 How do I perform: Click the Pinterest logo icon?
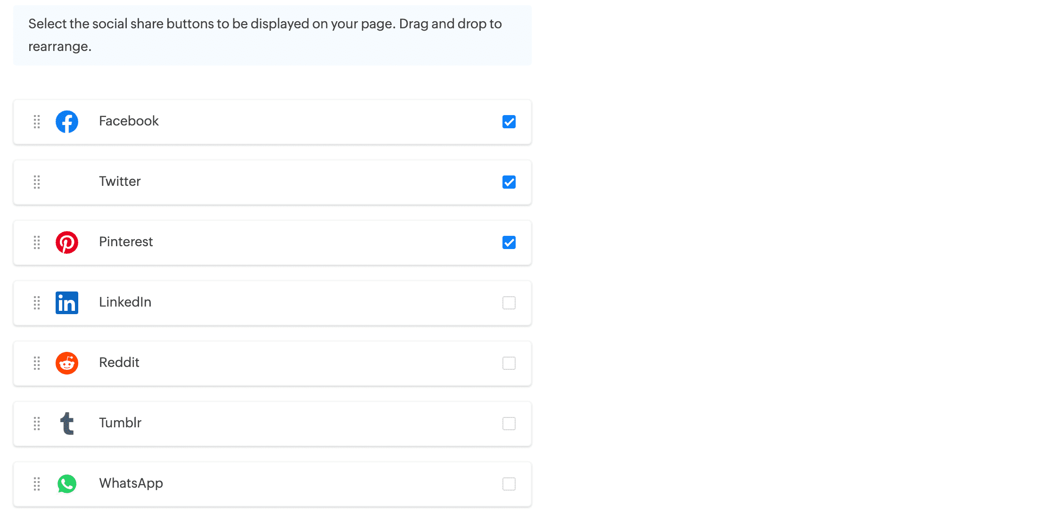point(67,242)
